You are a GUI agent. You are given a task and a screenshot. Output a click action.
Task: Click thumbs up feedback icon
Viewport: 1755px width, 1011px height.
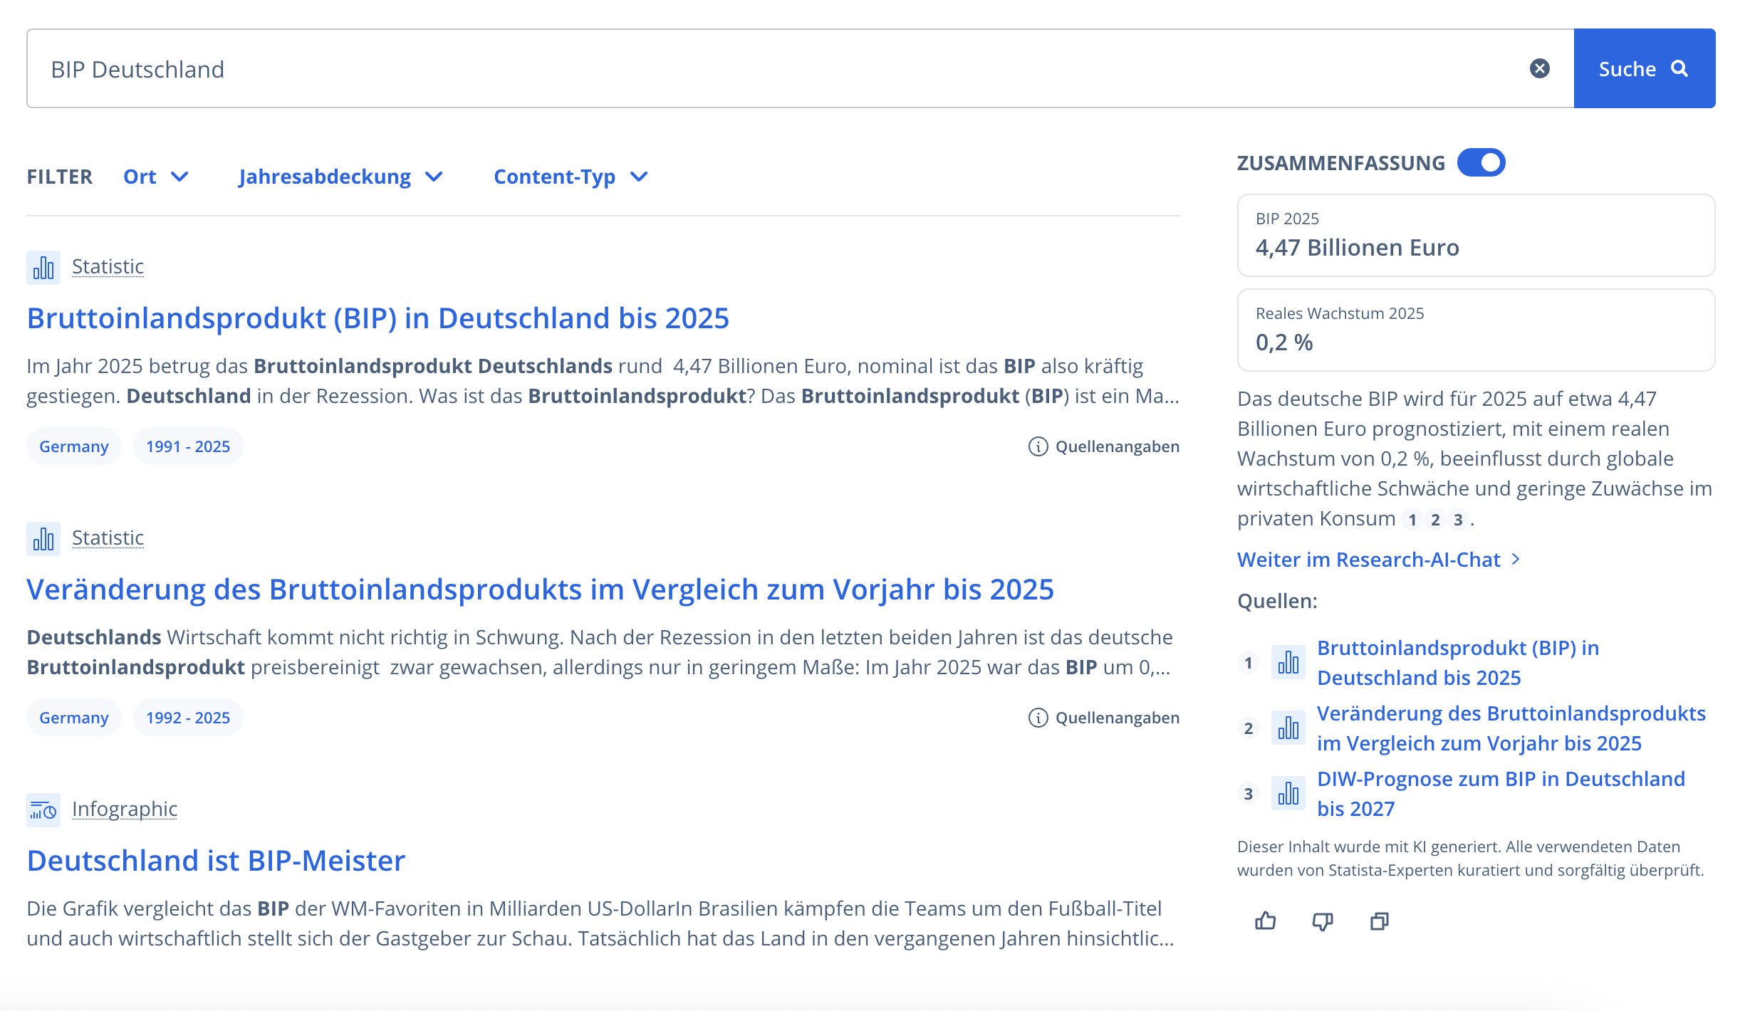point(1265,921)
